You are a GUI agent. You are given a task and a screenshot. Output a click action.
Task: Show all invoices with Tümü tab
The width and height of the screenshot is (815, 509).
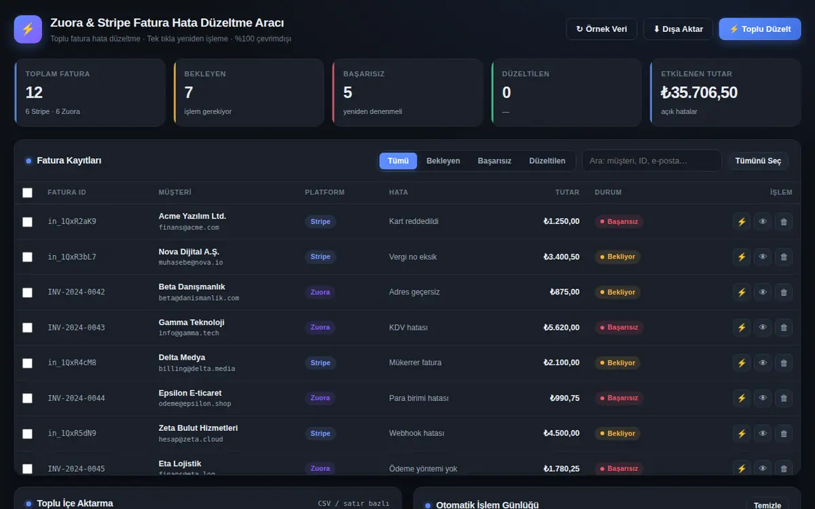point(398,161)
